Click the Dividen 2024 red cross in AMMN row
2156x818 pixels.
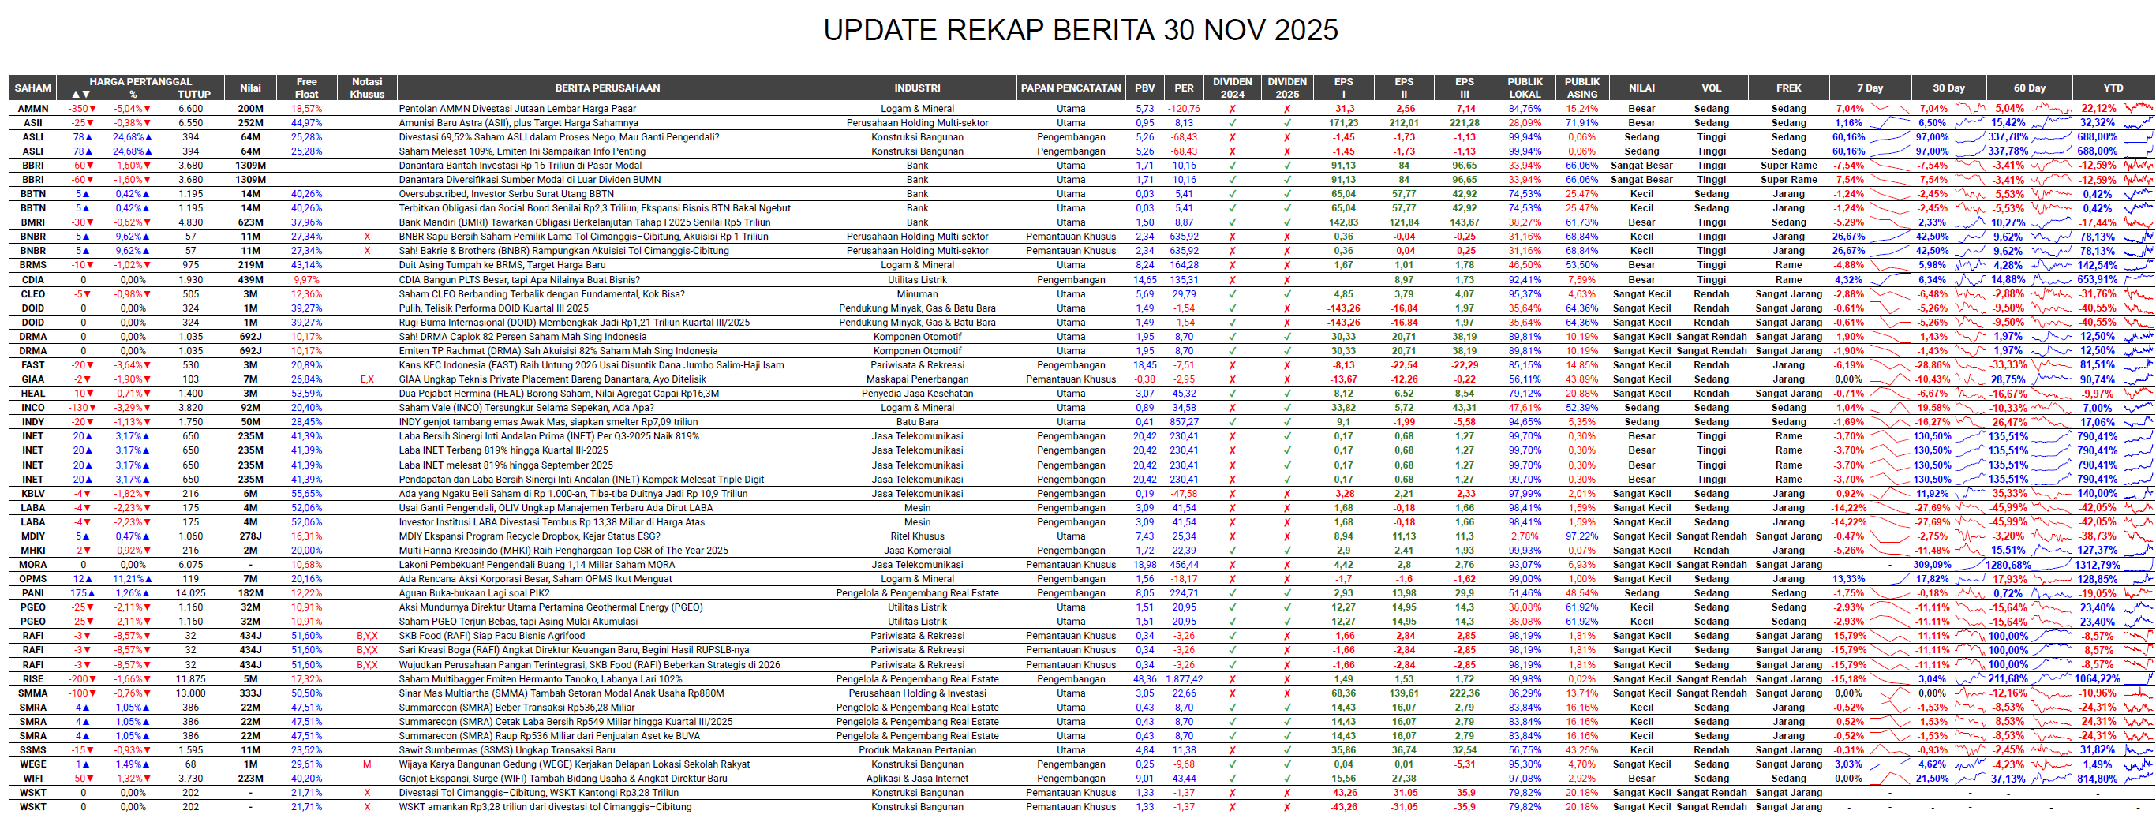point(1232,109)
